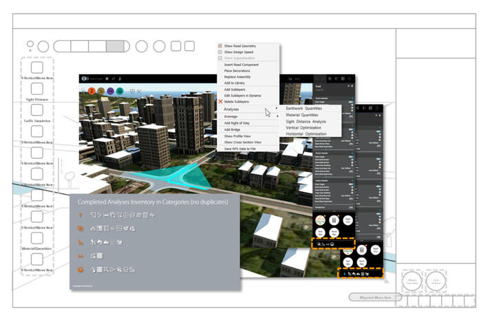Click the teal circular tool icon
Screen dimensions: 488x320
(x=120, y=90)
